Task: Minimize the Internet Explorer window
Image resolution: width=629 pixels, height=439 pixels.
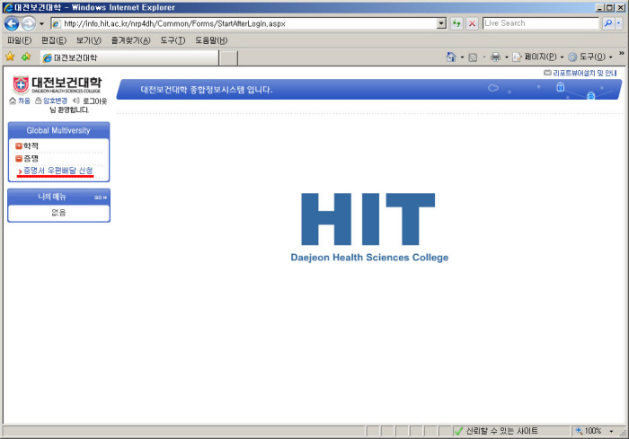Action: [x=600, y=7]
